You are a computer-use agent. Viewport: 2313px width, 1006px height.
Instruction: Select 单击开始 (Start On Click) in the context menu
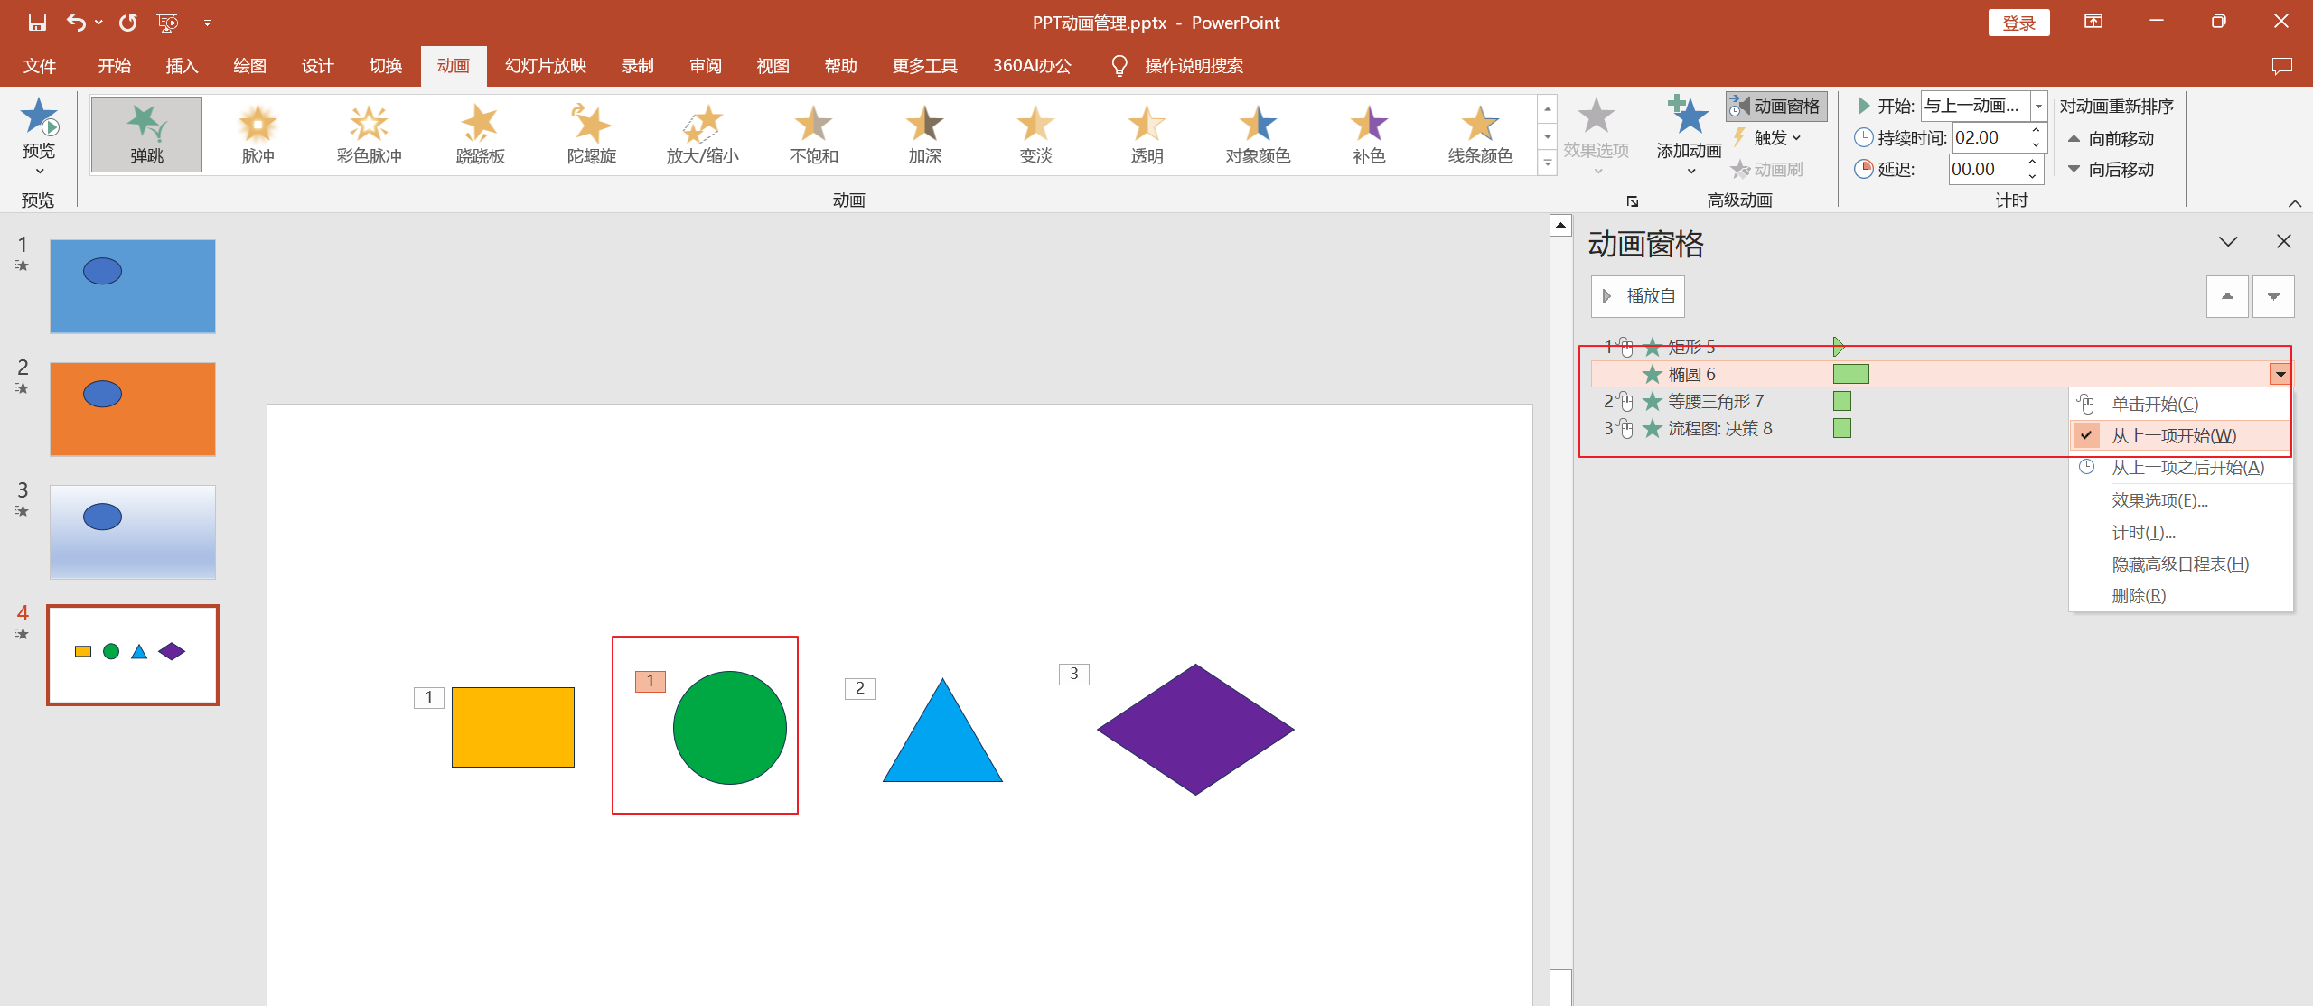tap(2155, 405)
